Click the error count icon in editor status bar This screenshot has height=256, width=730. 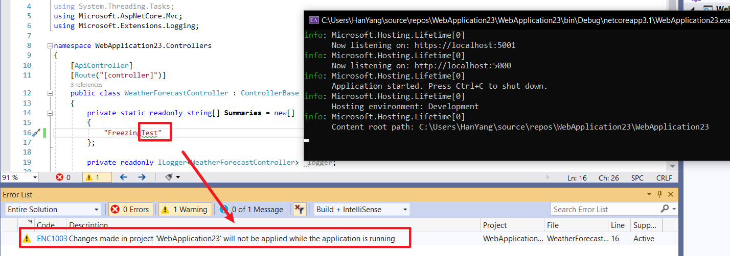(x=60, y=177)
